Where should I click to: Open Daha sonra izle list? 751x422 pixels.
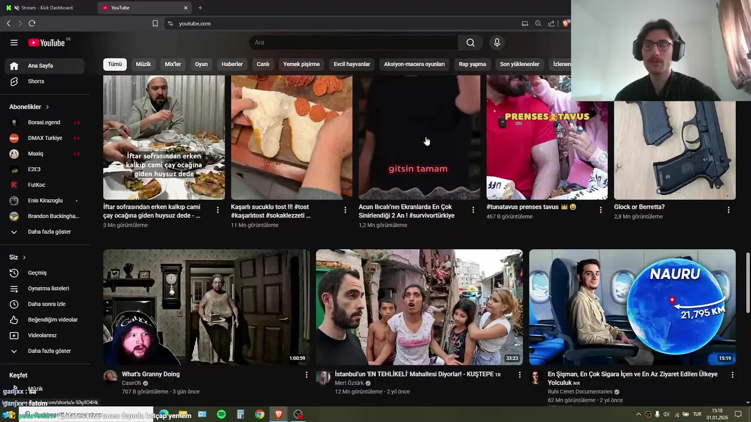pos(45,304)
